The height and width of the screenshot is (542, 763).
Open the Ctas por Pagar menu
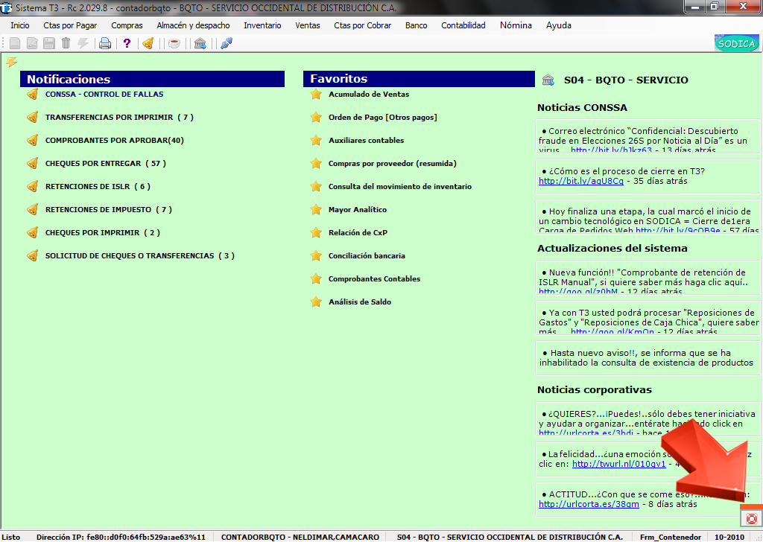pyautogui.click(x=70, y=25)
